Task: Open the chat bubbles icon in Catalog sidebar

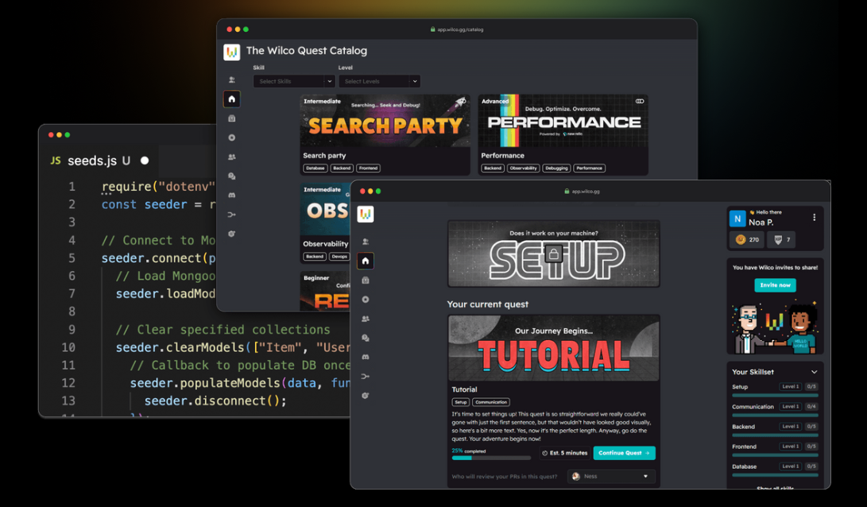Action: tap(232, 176)
